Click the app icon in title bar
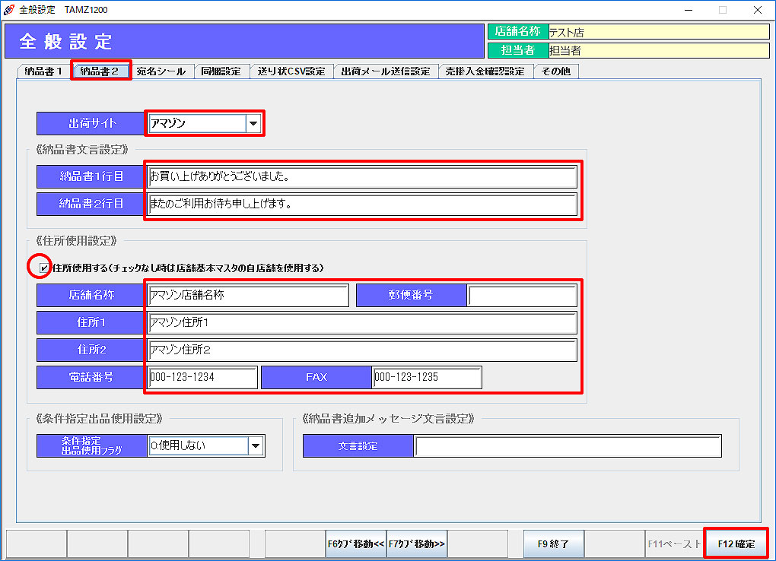776x561 pixels. 9,10
